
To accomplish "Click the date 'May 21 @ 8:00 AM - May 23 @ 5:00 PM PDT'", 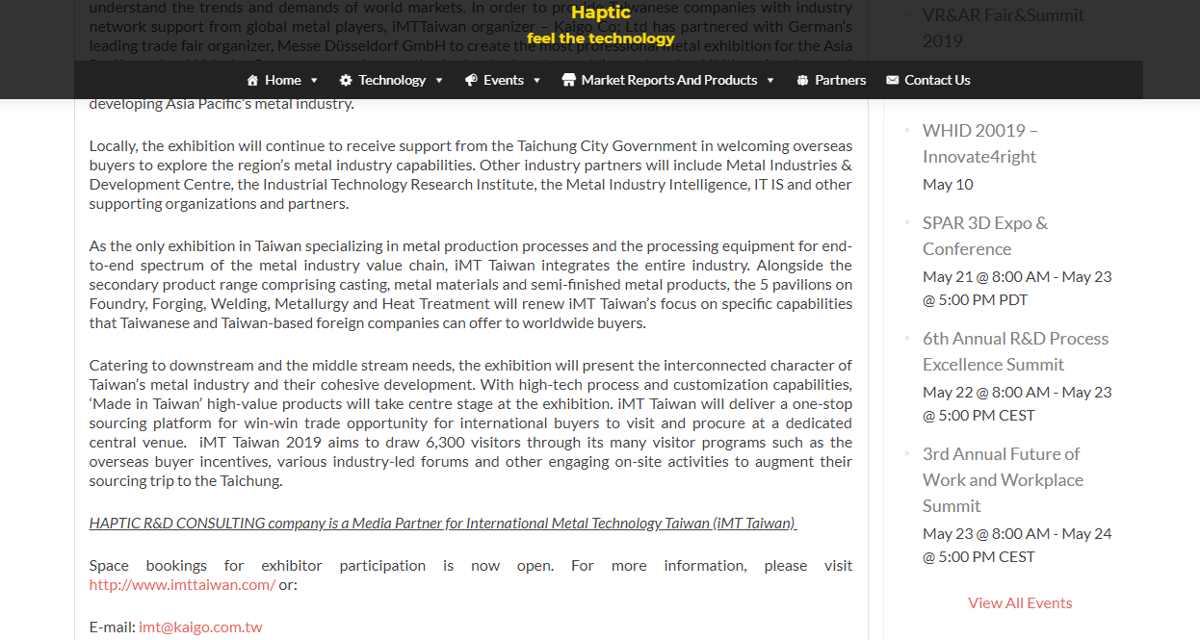I will (x=1017, y=288).
